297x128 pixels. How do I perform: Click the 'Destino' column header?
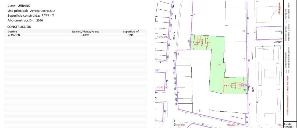(13, 32)
